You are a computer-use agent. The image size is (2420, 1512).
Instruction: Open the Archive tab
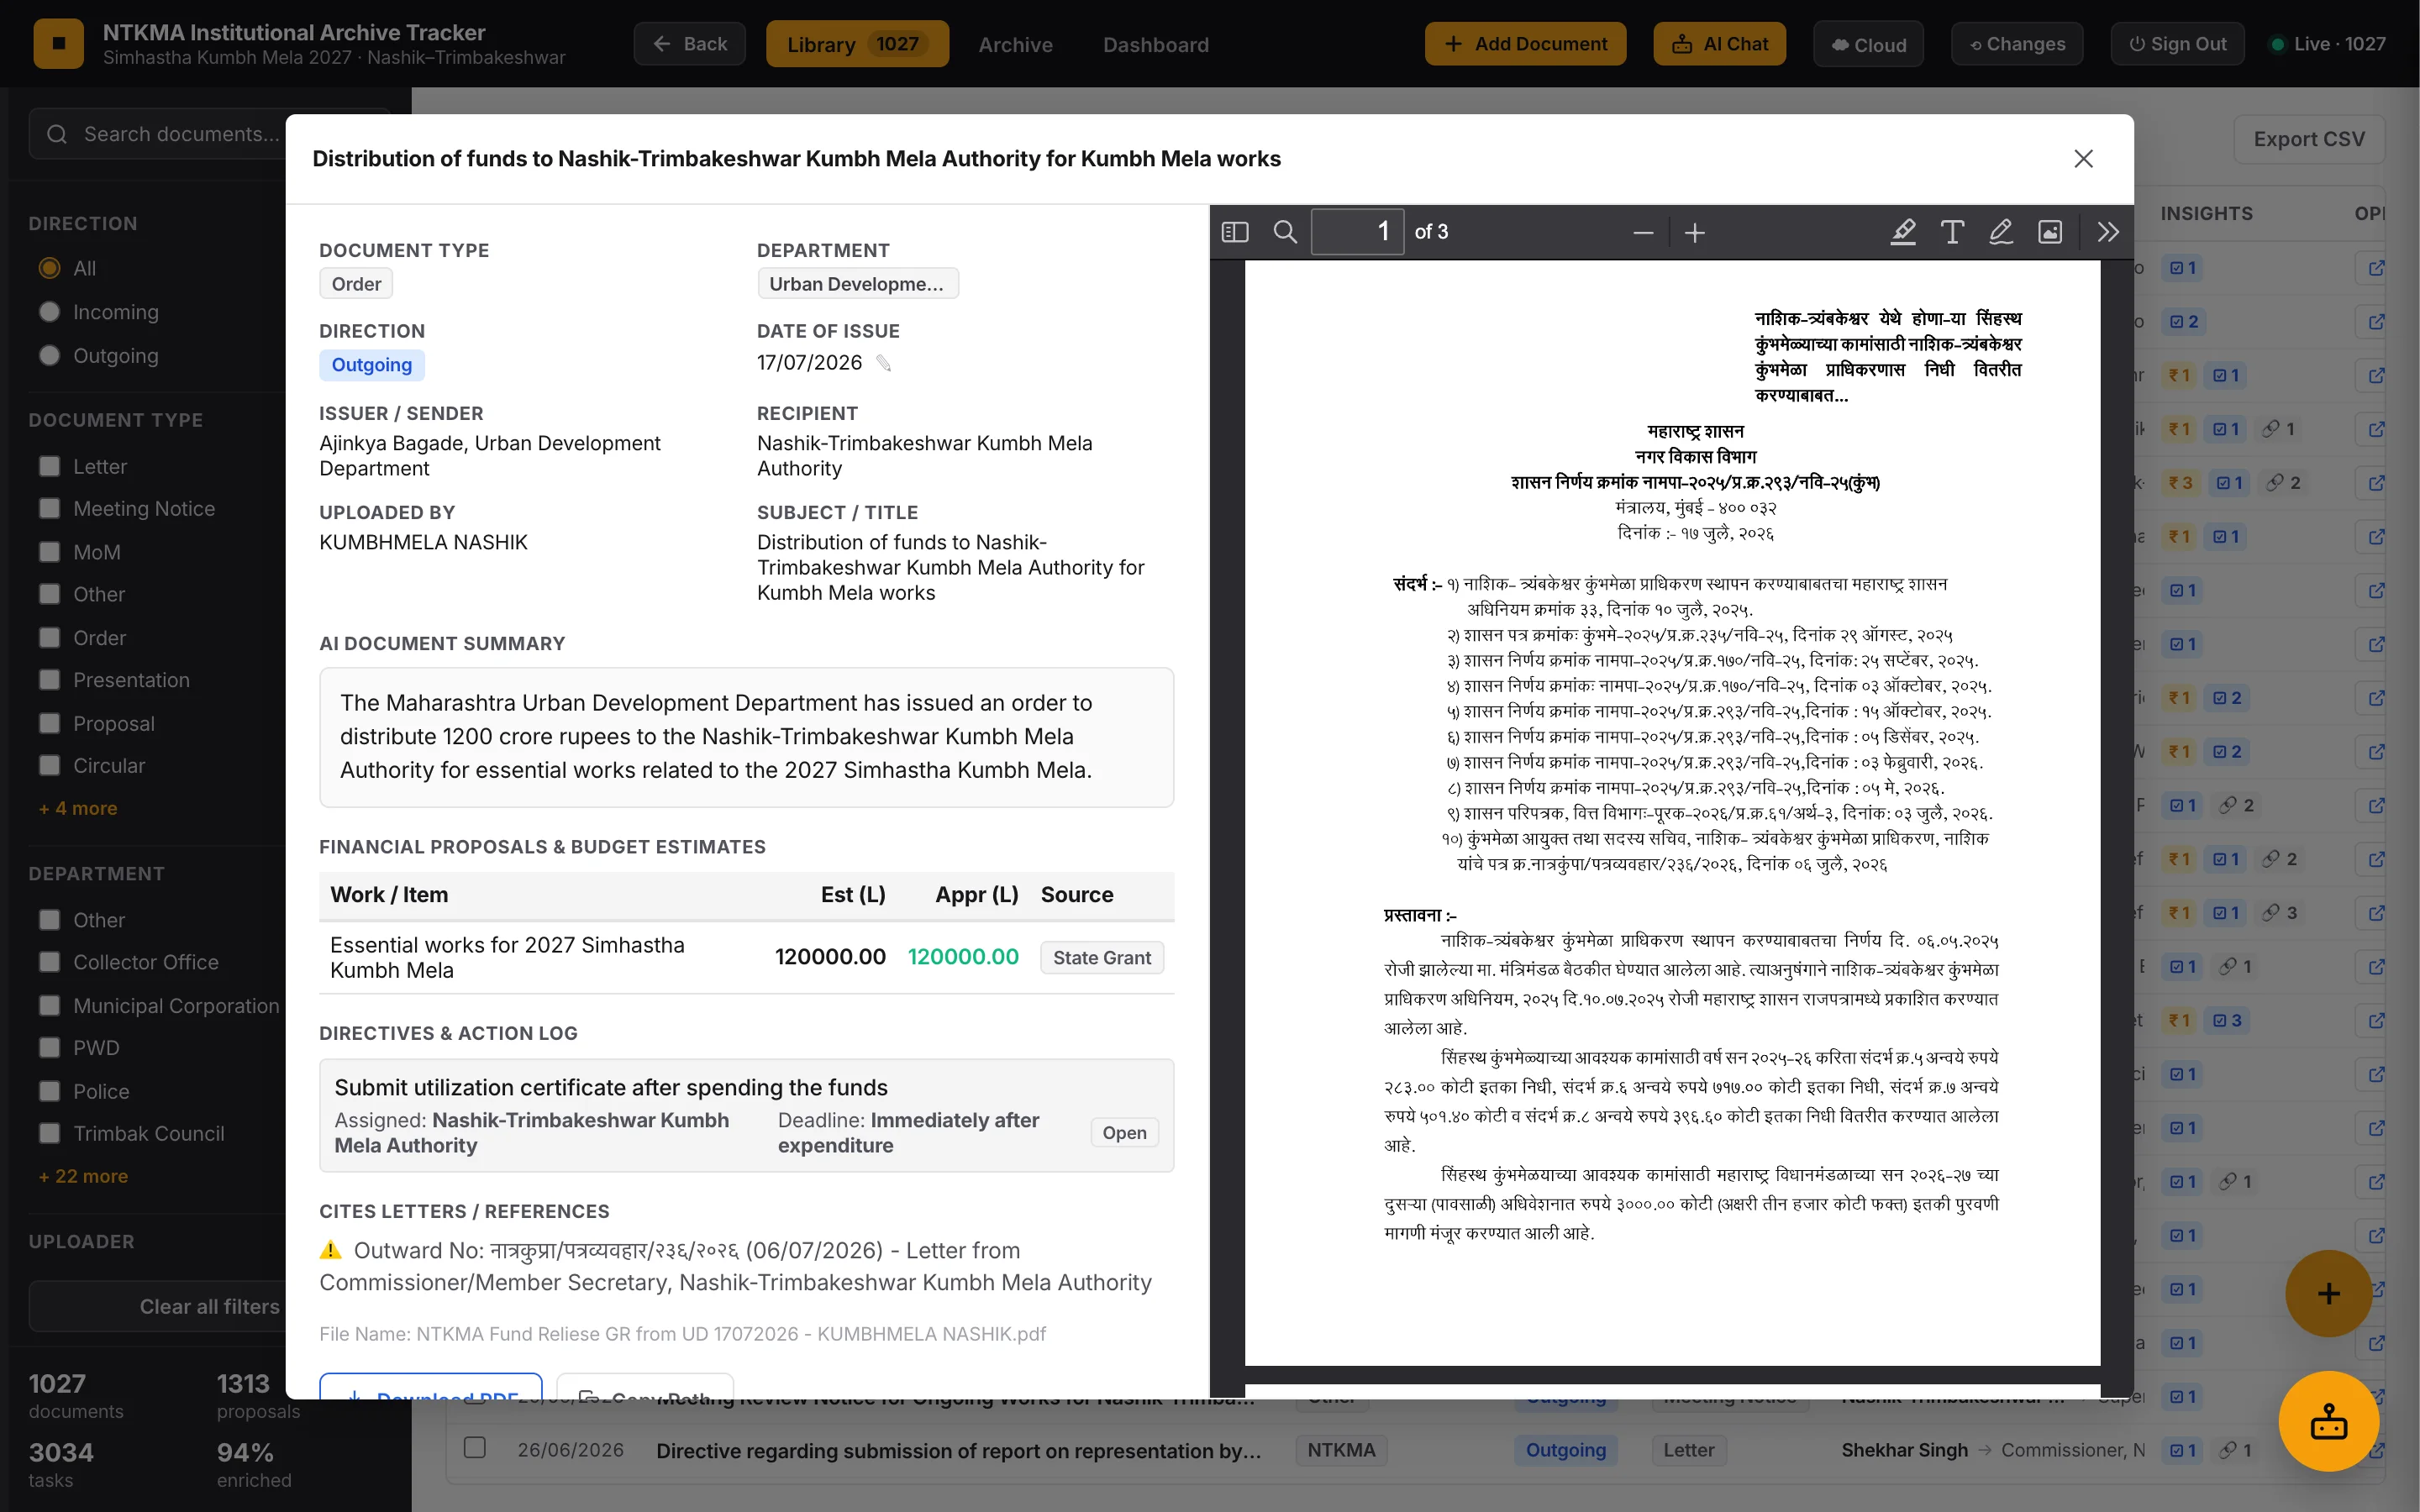tap(1015, 44)
